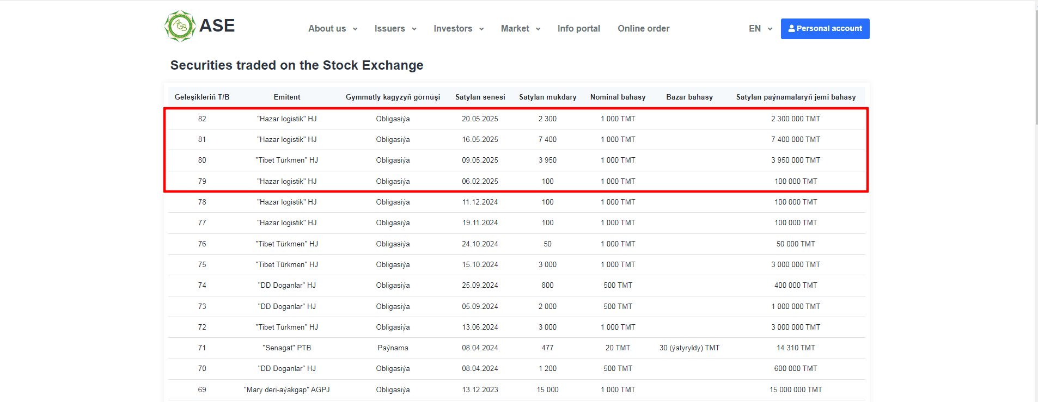Expand the Market dropdown chevron
The image size is (1038, 402).
tap(538, 29)
